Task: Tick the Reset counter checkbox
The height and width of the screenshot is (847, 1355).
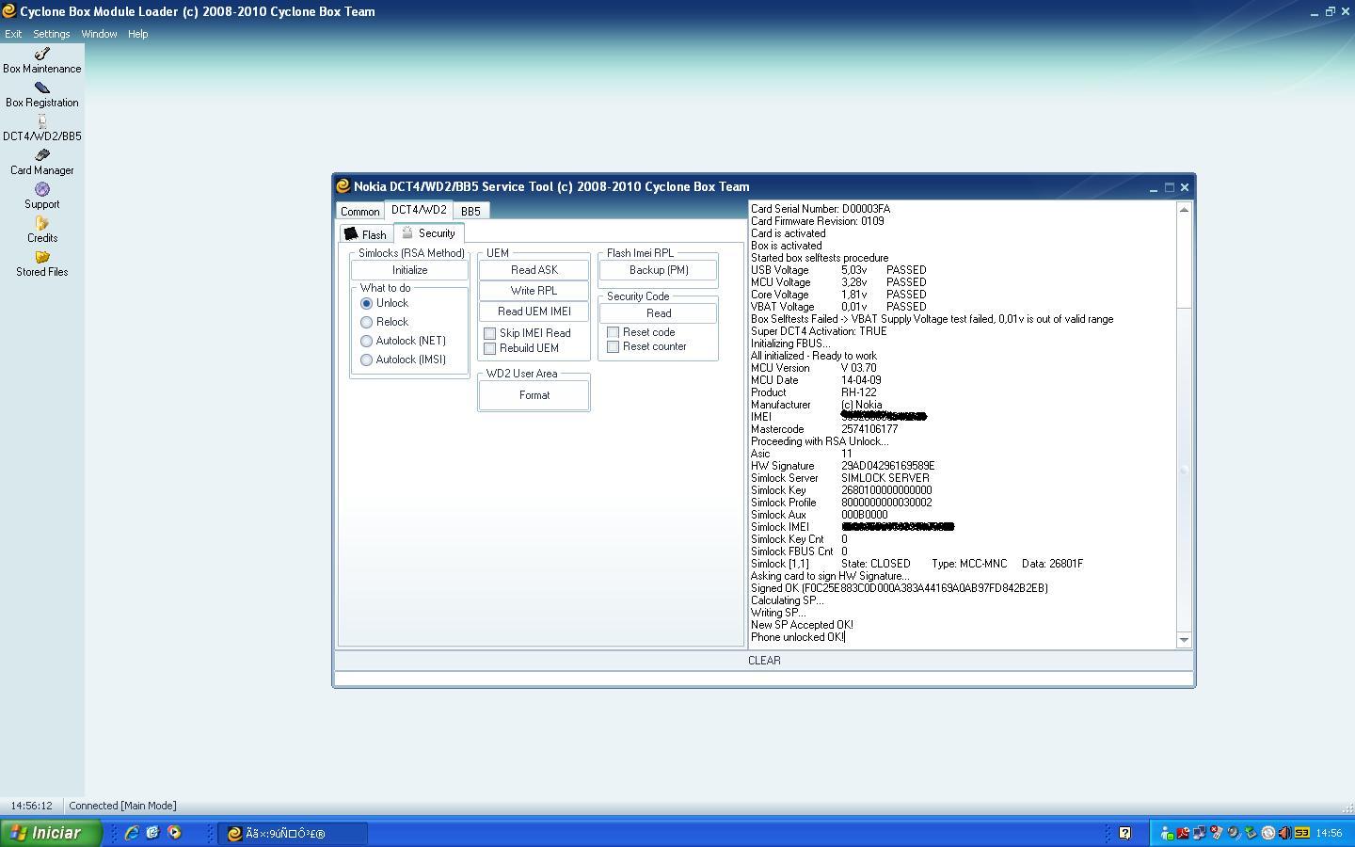Action: [x=613, y=346]
